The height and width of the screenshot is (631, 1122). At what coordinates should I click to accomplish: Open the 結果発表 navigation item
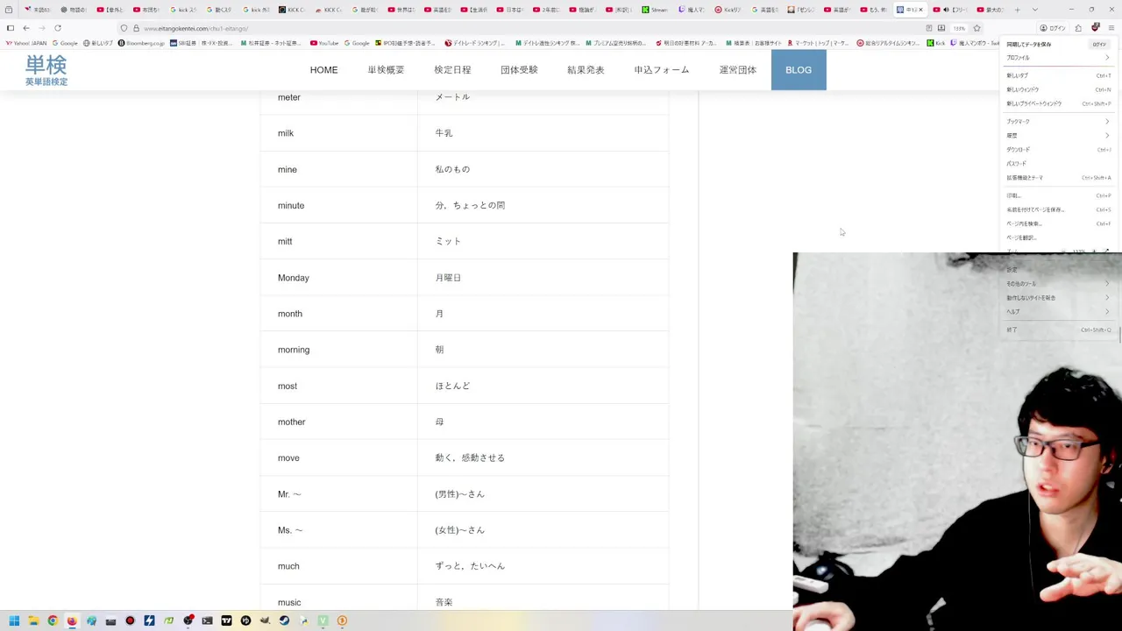pos(586,70)
